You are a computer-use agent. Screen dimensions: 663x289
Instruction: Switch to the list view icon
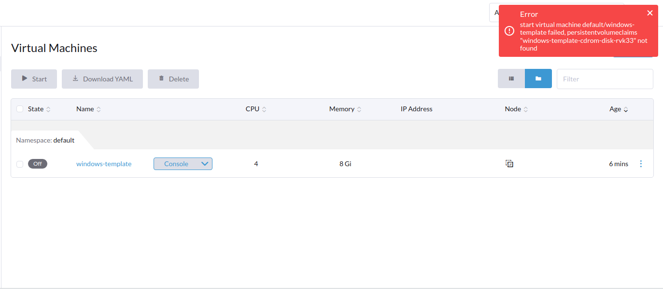pos(511,79)
